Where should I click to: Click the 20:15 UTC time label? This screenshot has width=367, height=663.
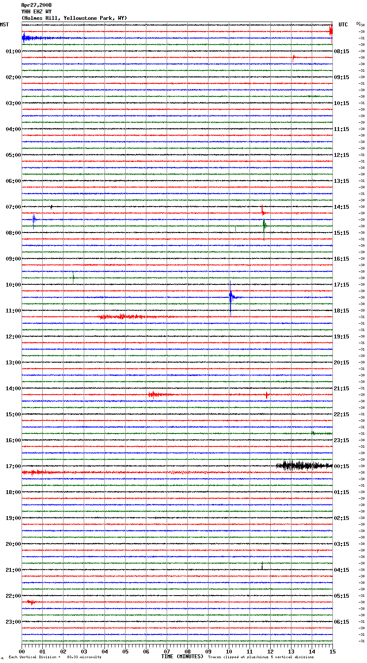(342, 363)
